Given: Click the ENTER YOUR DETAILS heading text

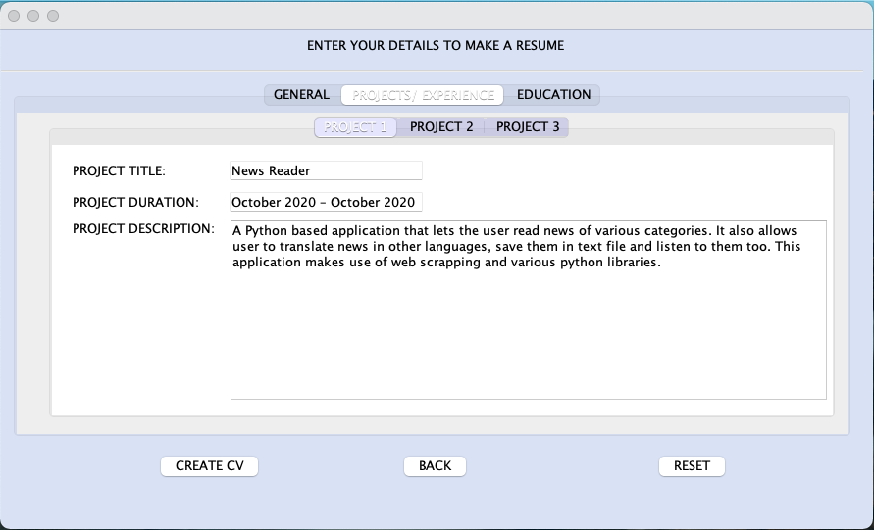Looking at the screenshot, I should (436, 45).
